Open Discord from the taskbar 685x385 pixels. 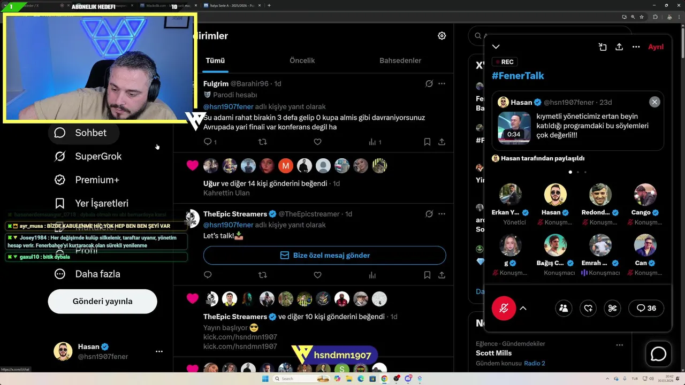point(408,379)
